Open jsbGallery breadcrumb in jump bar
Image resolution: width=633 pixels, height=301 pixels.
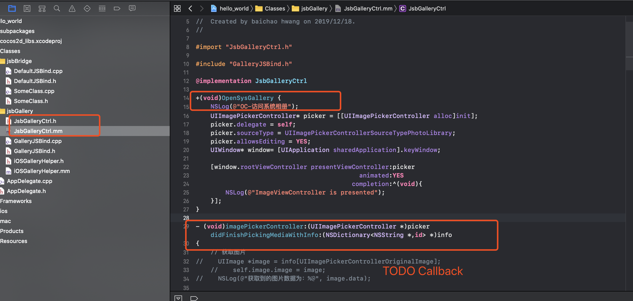point(314,8)
